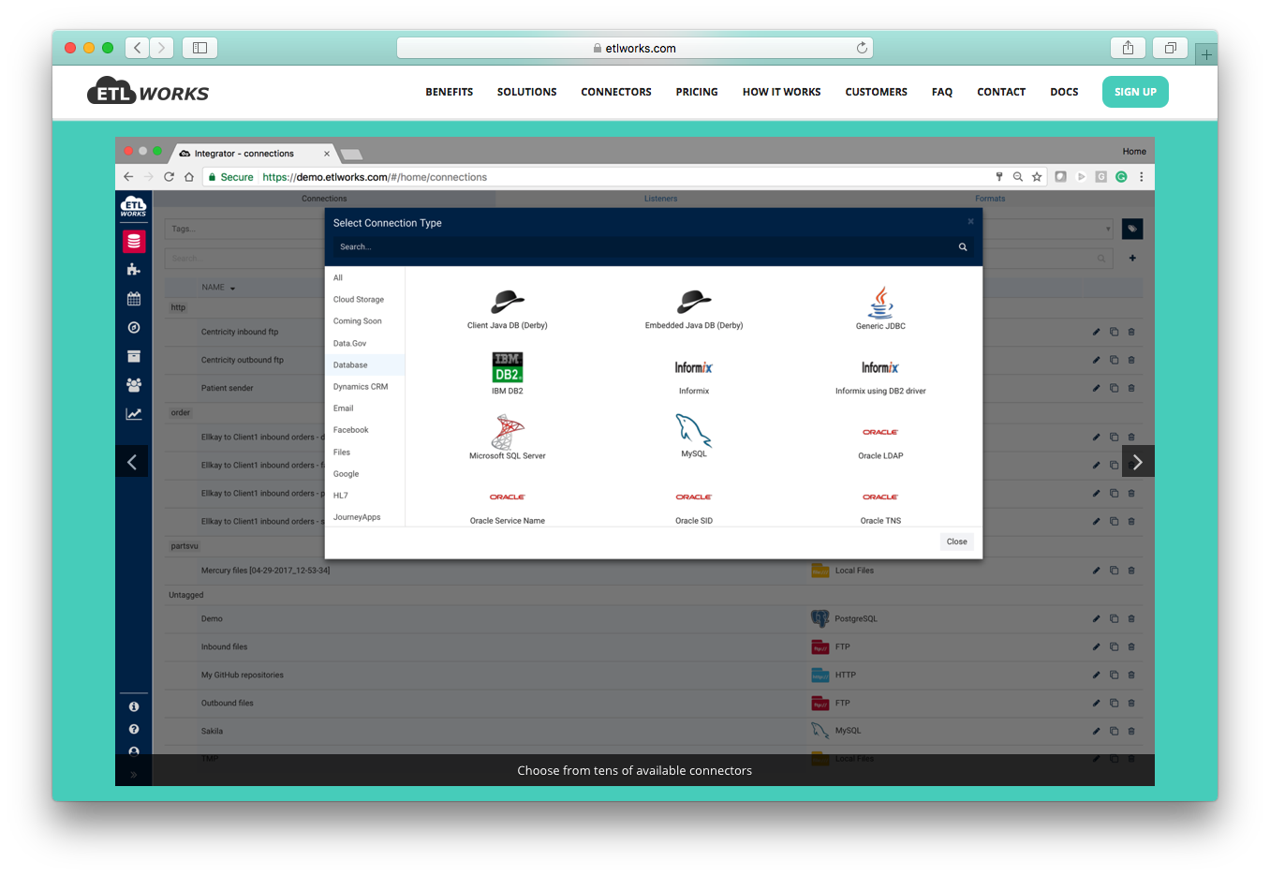Open Flows puzzle icon in sidebar
The width and height of the screenshot is (1270, 876).
pos(134,270)
